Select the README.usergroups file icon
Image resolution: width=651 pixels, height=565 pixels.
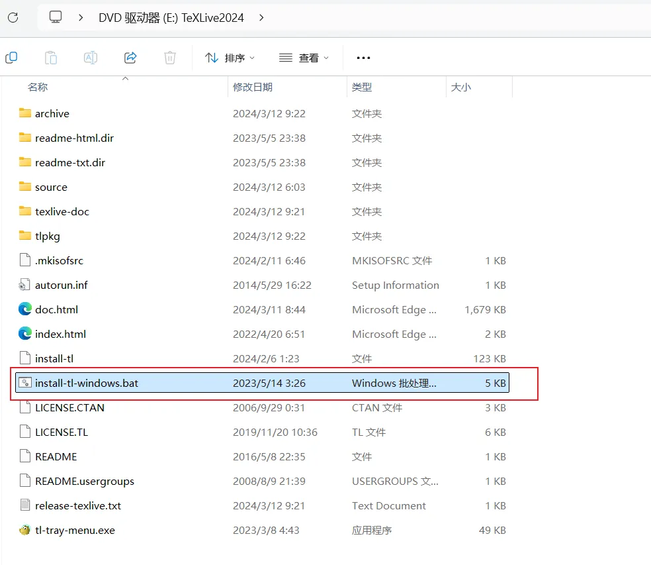25,481
